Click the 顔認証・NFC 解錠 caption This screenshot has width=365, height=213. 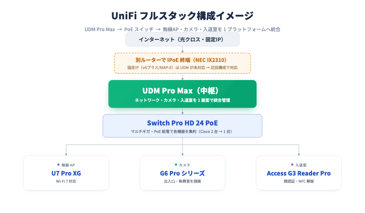(x=299, y=181)
